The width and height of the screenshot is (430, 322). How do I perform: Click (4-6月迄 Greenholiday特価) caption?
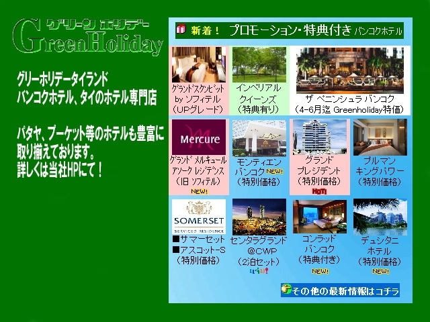pyautogui.click(x=350, y=109)
